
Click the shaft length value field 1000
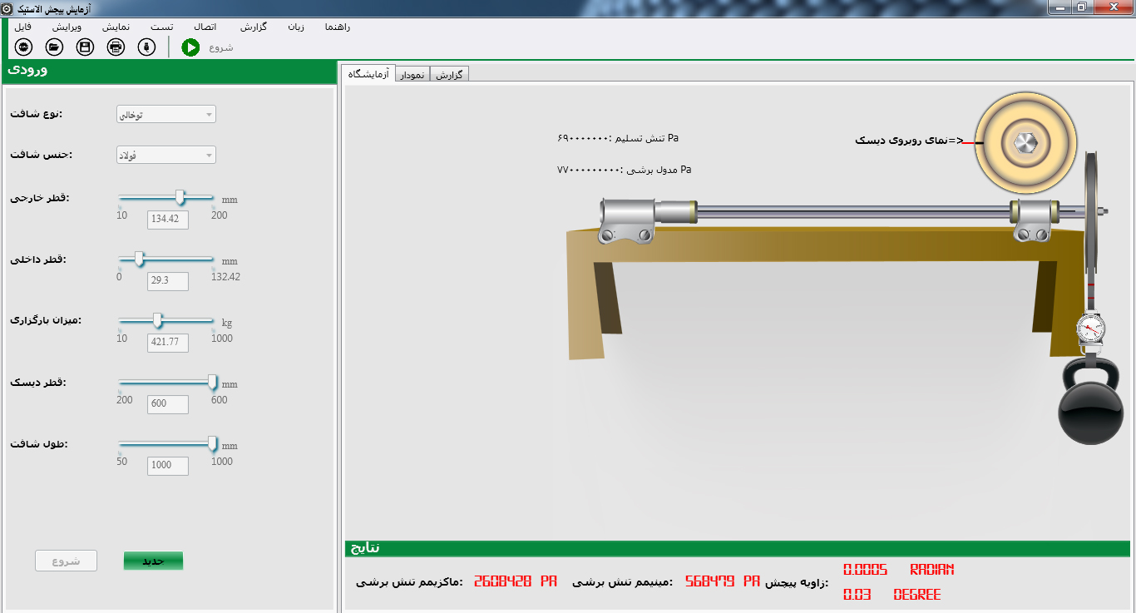(168, 466)
